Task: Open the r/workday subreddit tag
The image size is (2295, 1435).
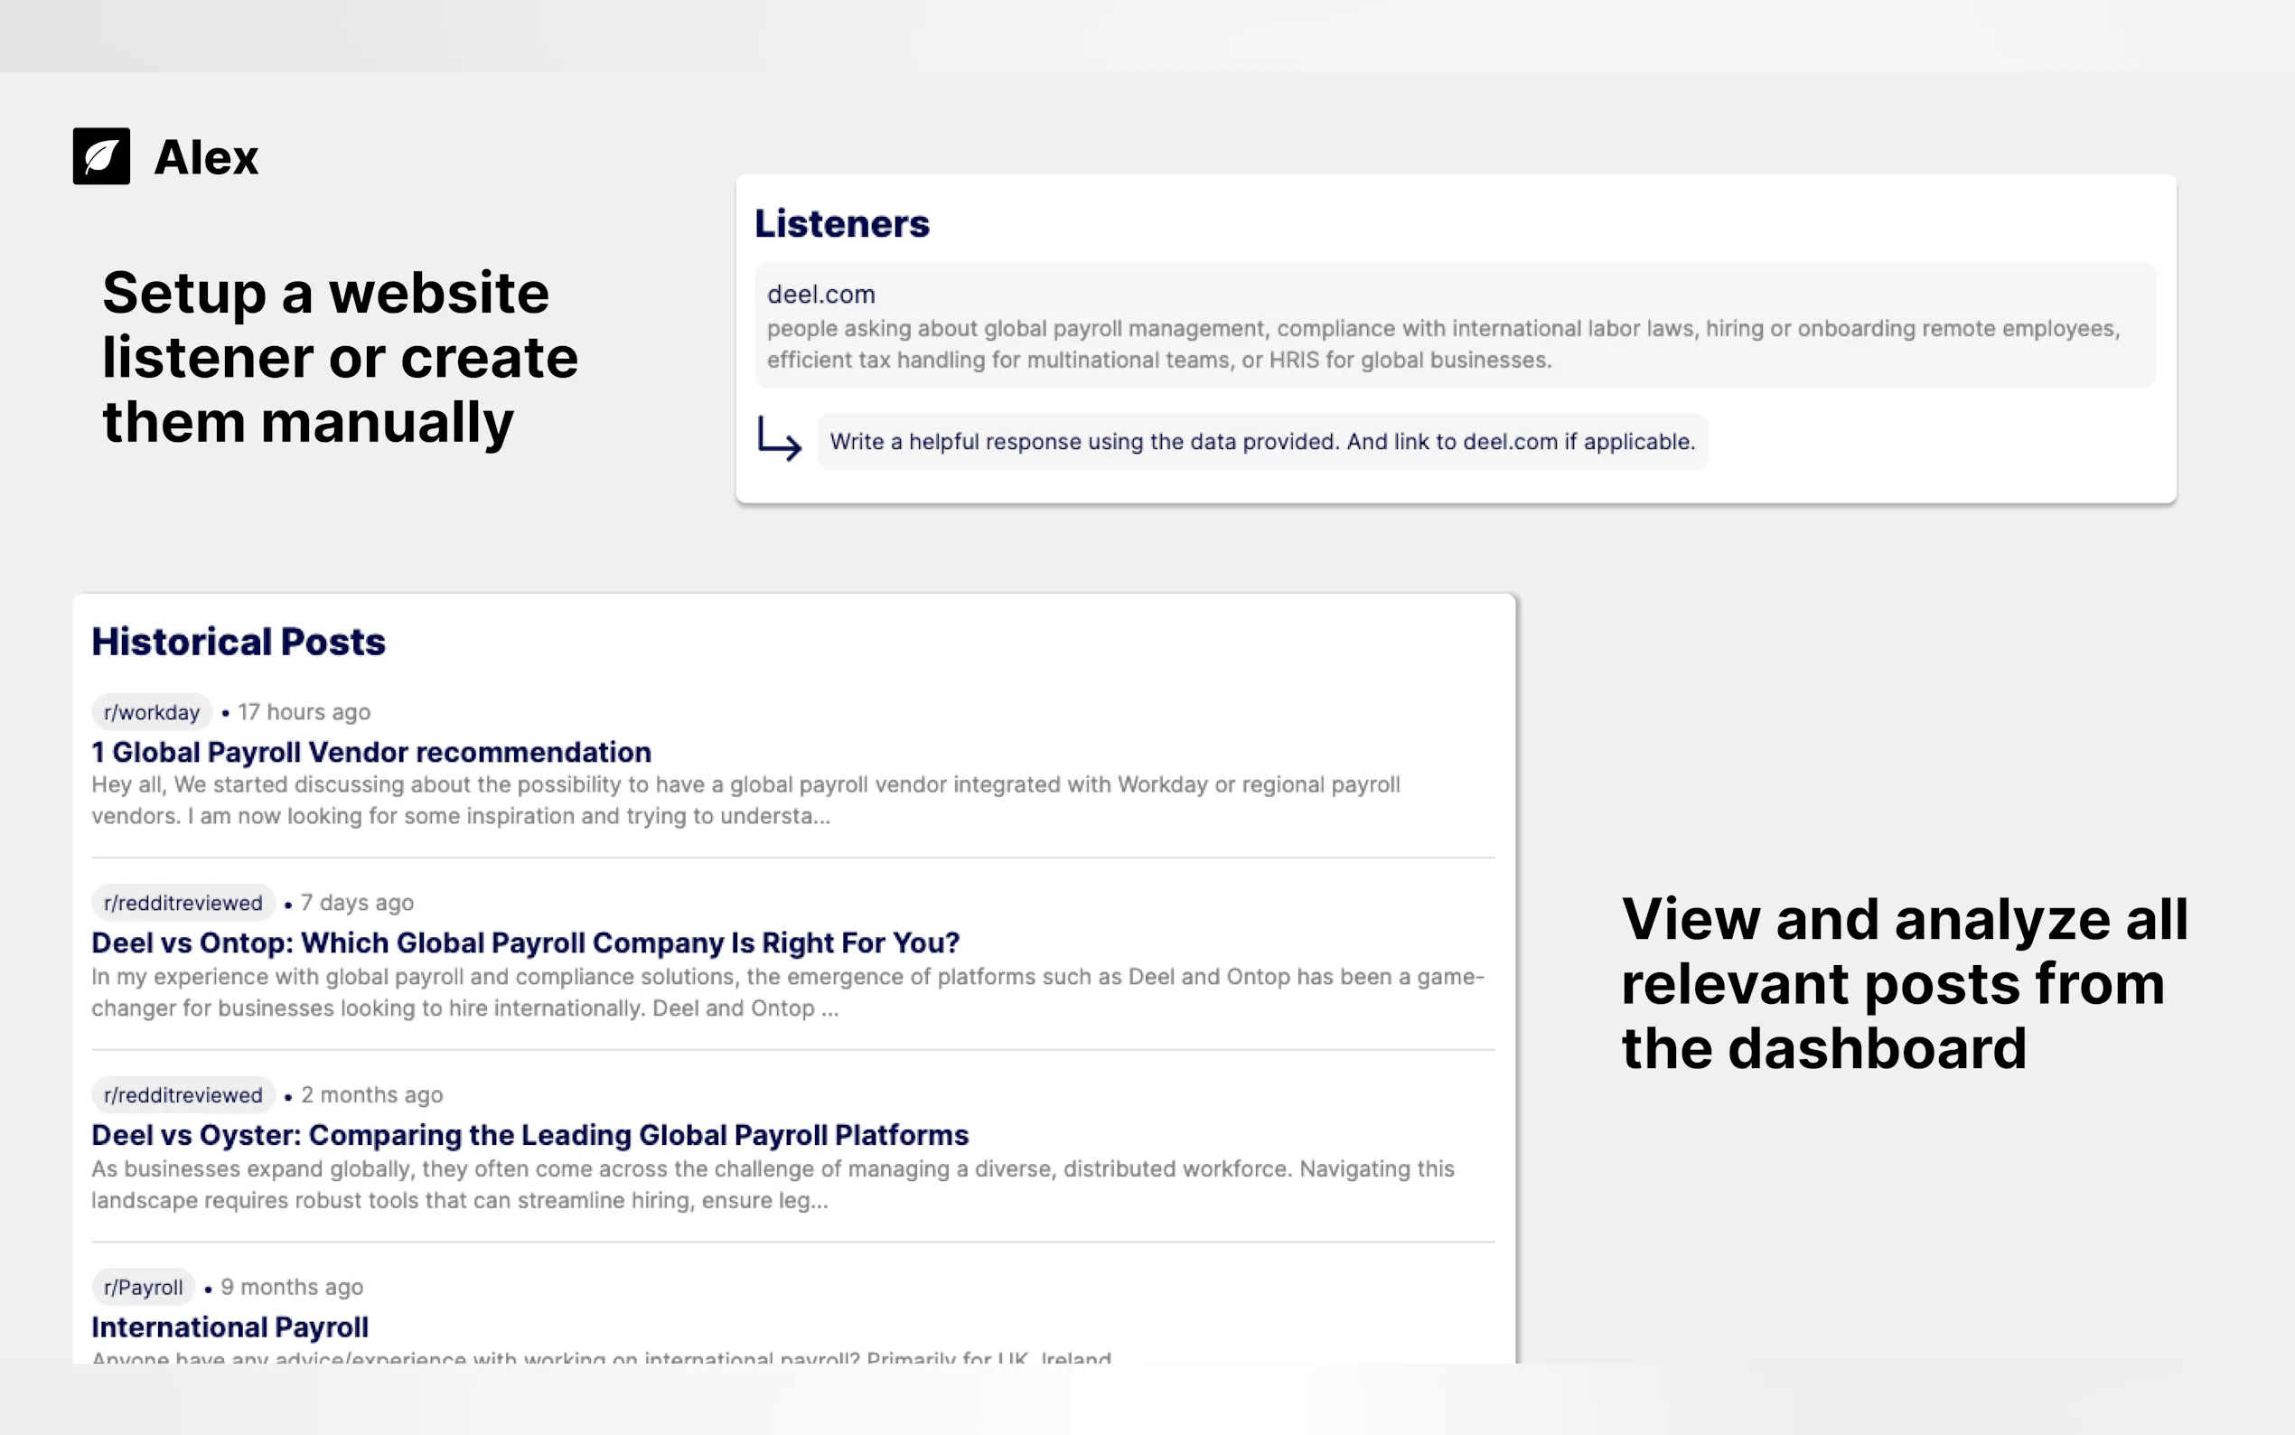Action: (152, 712)
